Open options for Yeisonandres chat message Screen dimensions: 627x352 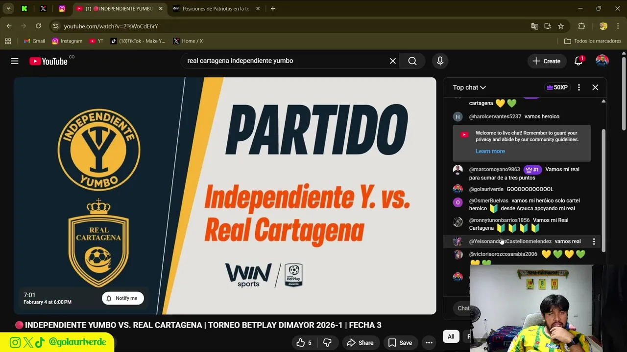tap(594, 242)
